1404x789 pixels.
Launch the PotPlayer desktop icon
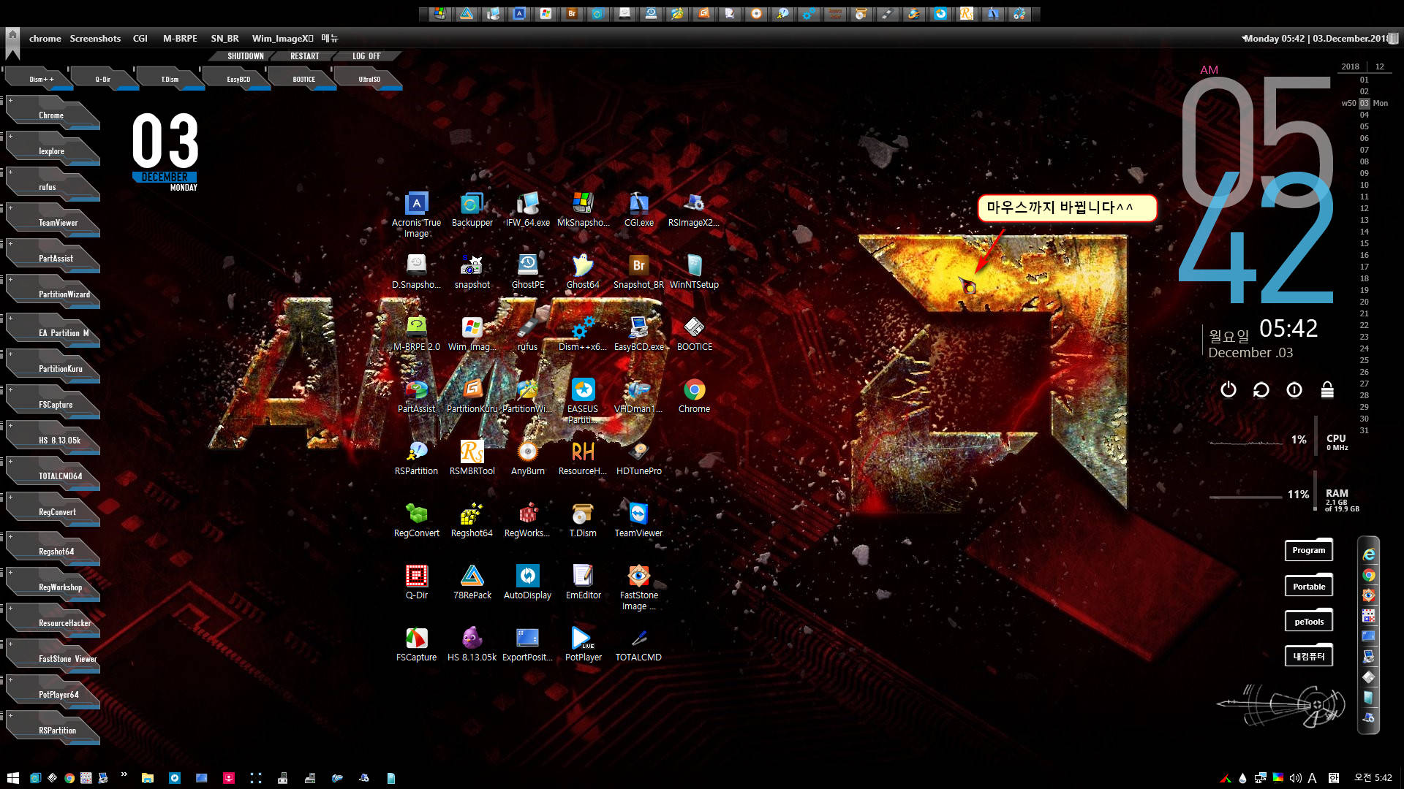[x=583, y=644]
